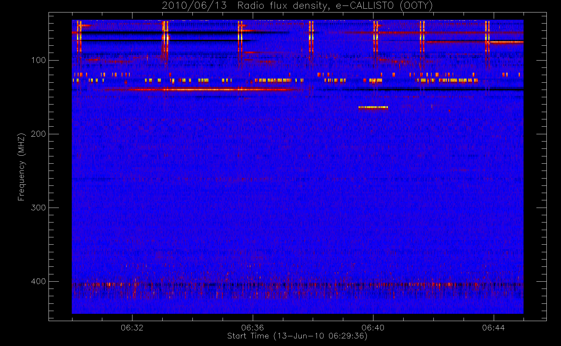This screenshot has height=346, width=561.
Task: Click the short bright emission segment near 165 MHz
Action: coord(373,108)
